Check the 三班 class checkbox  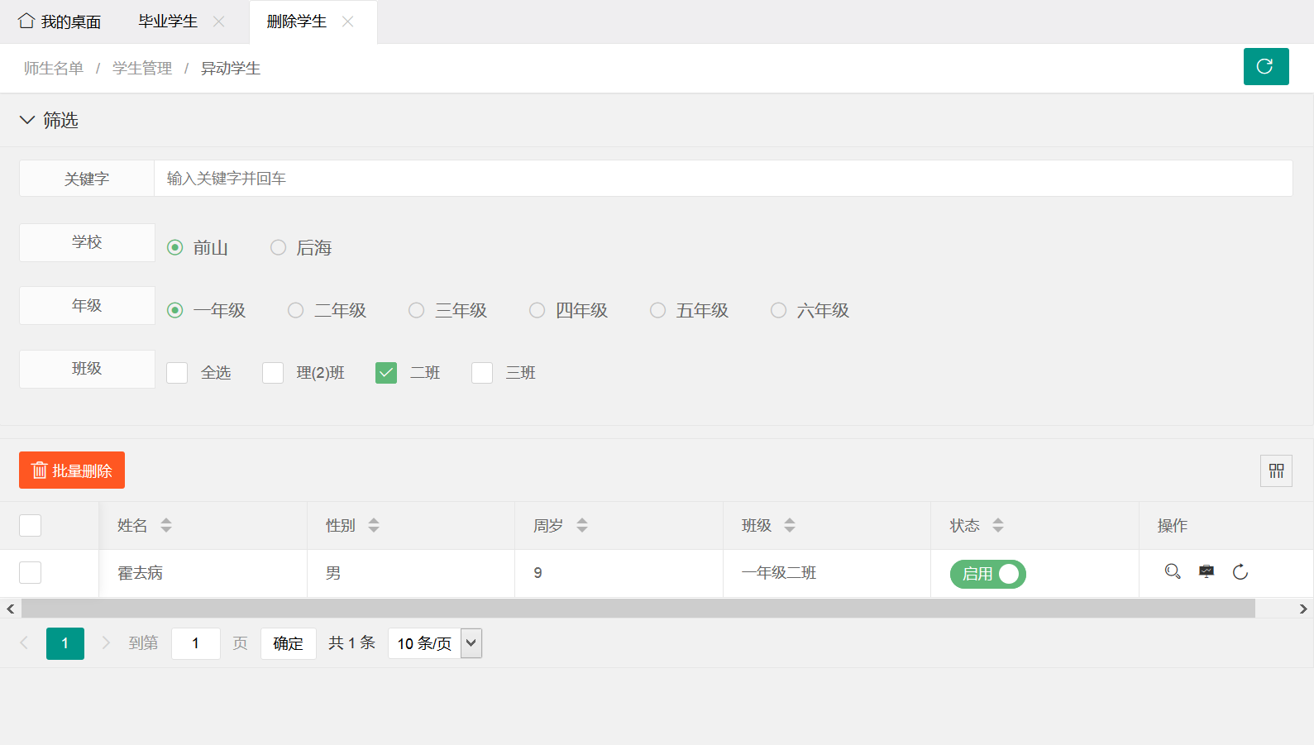[482, 373]
